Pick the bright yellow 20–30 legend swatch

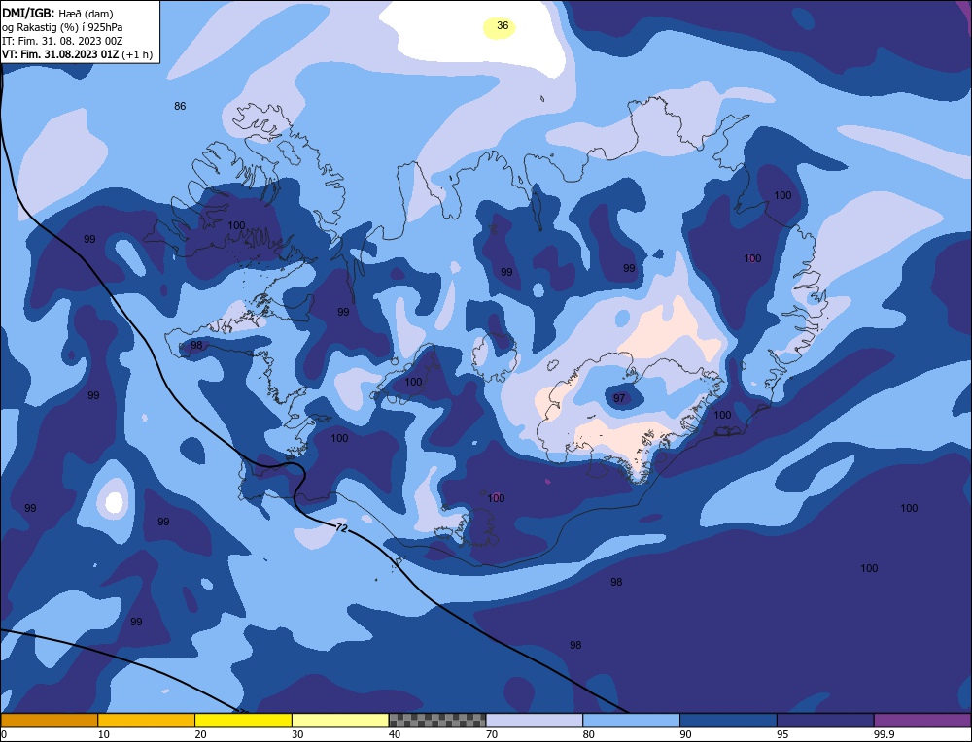tap(244, 720)
